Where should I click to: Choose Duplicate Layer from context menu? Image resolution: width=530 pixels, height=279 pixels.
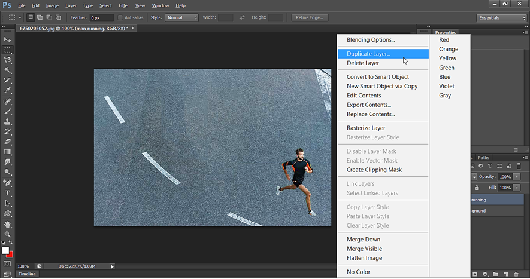point(368,54)
